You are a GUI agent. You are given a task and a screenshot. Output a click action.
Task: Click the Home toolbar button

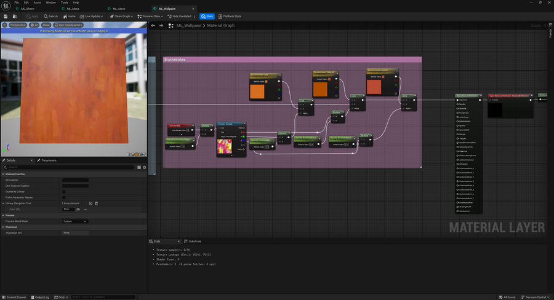pos(70,16)
